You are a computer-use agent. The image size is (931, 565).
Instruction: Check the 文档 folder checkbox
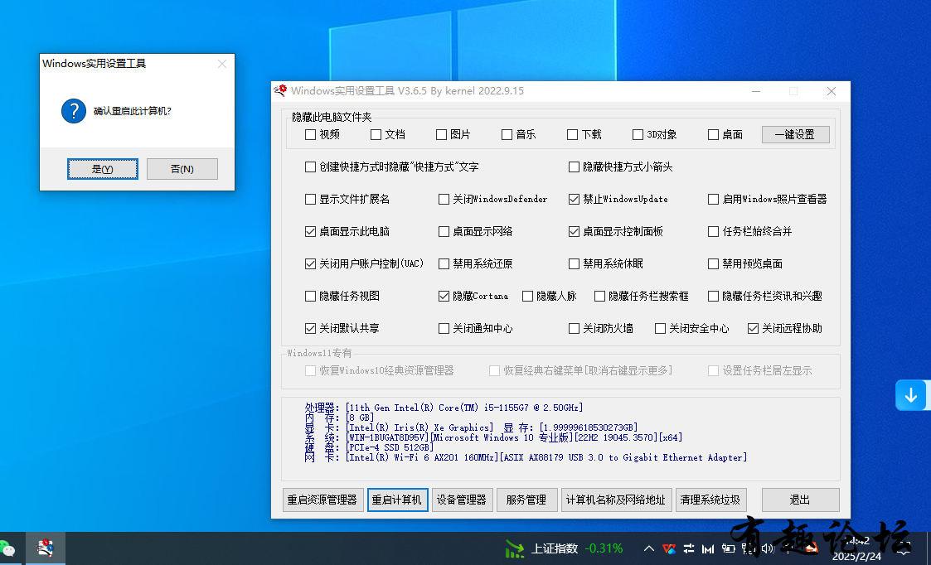click(x=376, y=135)
